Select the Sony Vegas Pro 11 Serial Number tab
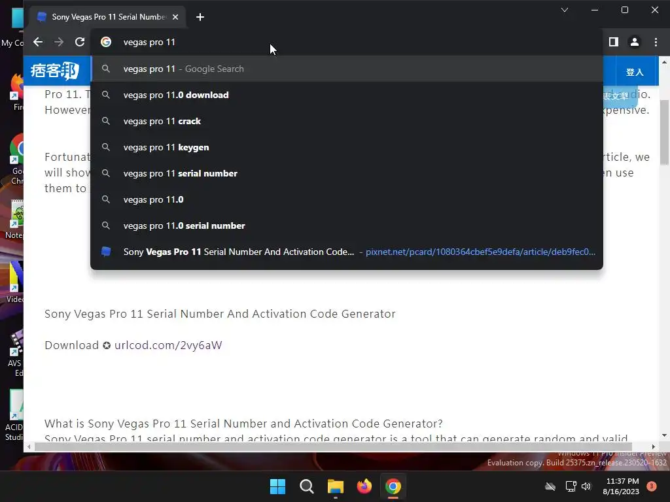 (108, 17)
